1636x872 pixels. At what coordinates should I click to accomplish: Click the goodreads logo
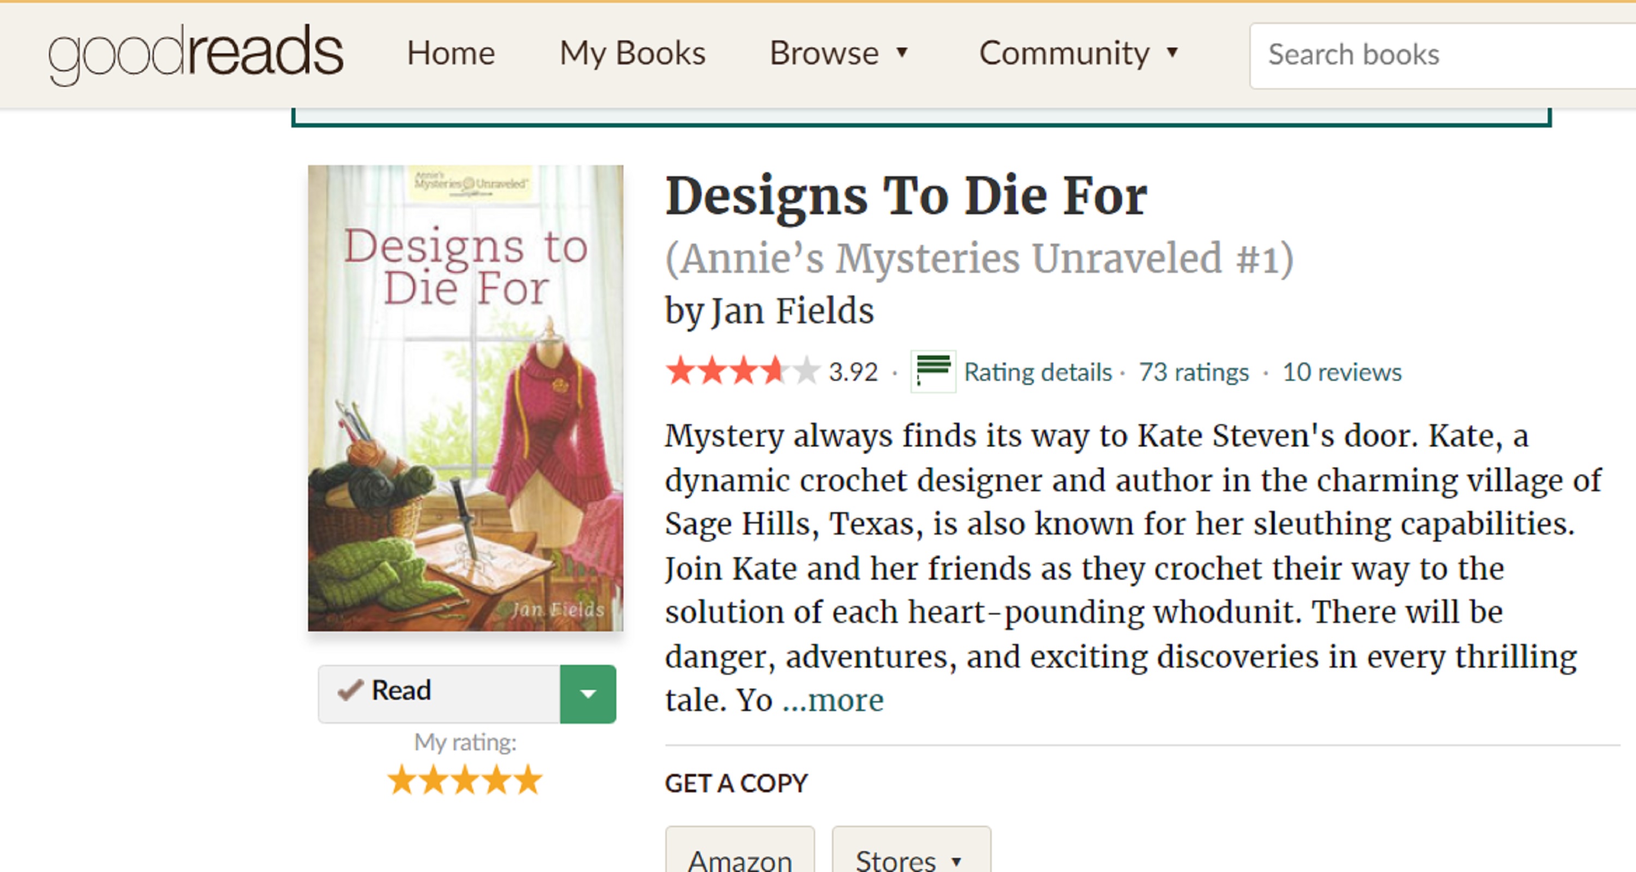[x=196, y=54]
